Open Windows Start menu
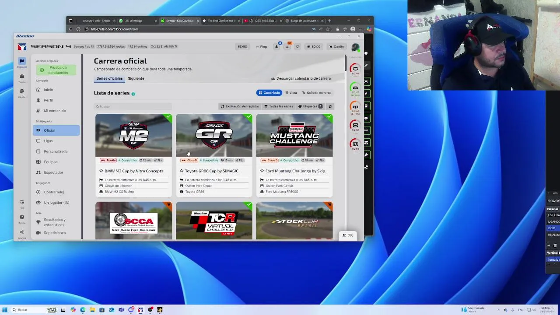 pos(5,310)
